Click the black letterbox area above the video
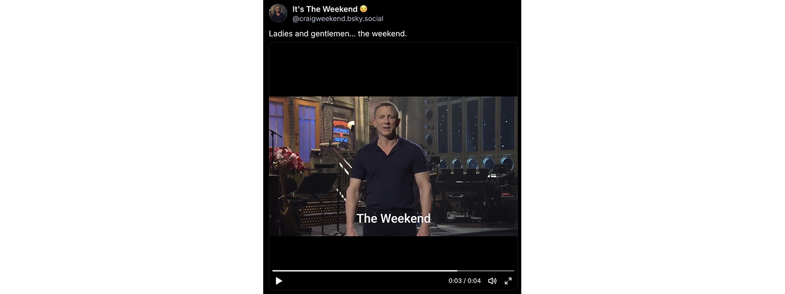This screenshot has height=294, width=785. [393, 69]
